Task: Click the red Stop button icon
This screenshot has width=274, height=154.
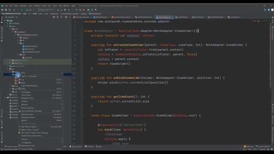Action: (x=84, y=10)
